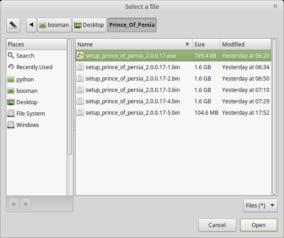Click Yesterday at 17:52 modified cell
284x238 pixels.
[x=246, y=113]
